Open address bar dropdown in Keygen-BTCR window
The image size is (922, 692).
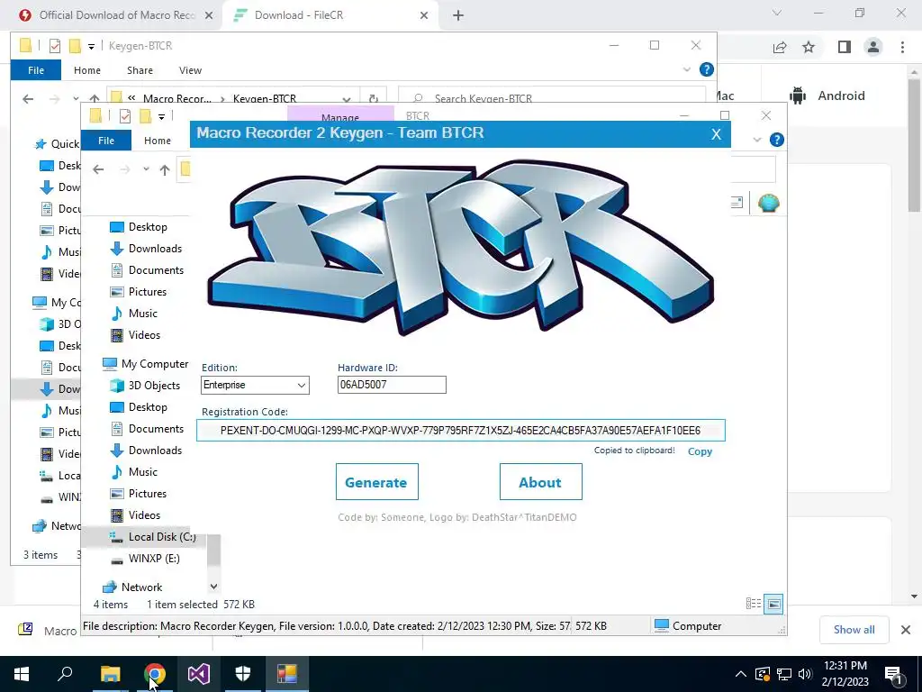pyautogui.click(x=347, y=99)
